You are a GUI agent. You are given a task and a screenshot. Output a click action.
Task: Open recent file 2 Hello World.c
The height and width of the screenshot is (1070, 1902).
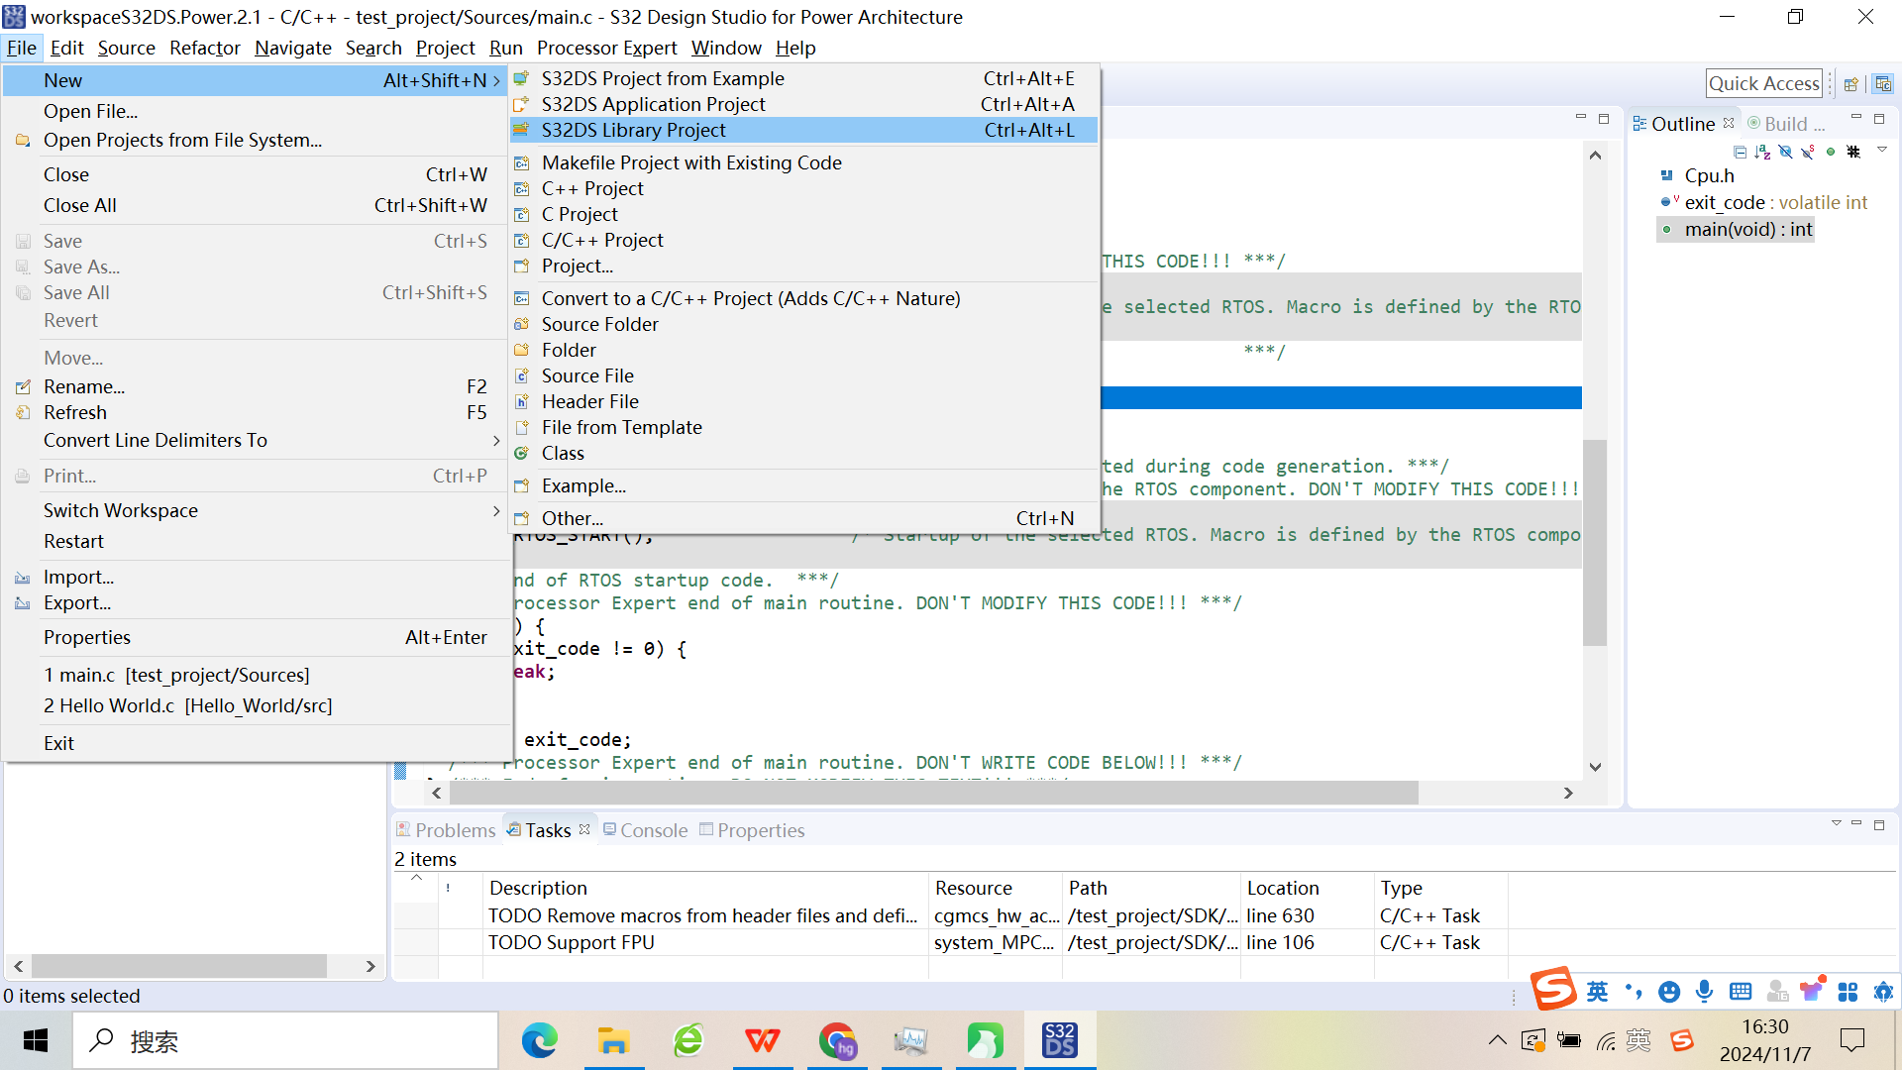188,705
